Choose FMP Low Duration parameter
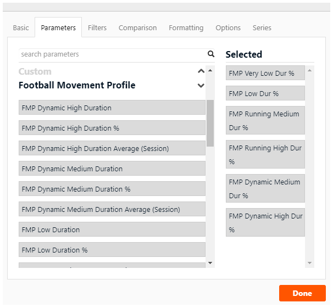 pyautogui.click(x=112, y=230)
